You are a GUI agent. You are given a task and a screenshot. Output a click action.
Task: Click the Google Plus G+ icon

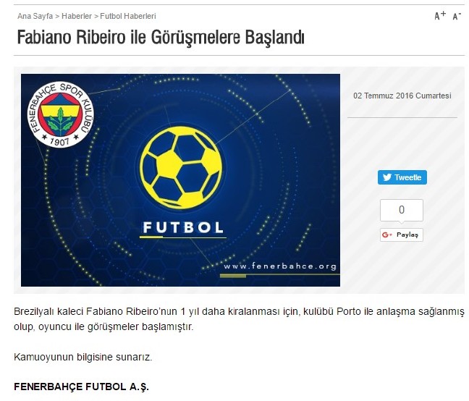coord(386,235)
